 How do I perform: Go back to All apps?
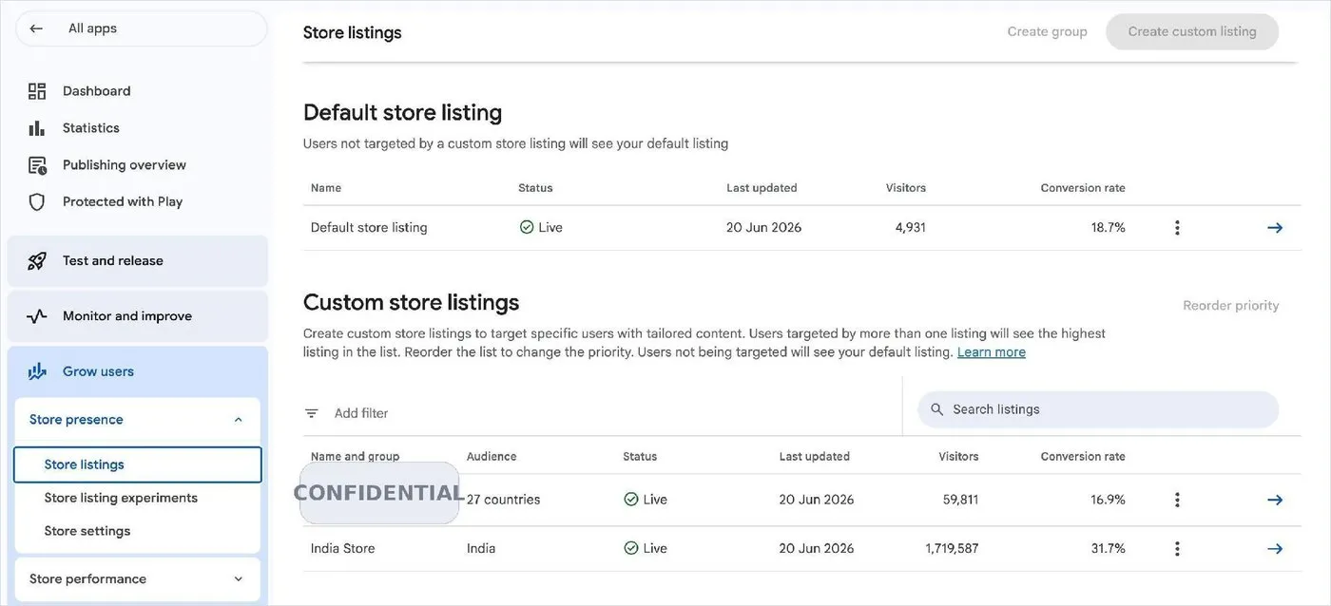click(141, 28)
